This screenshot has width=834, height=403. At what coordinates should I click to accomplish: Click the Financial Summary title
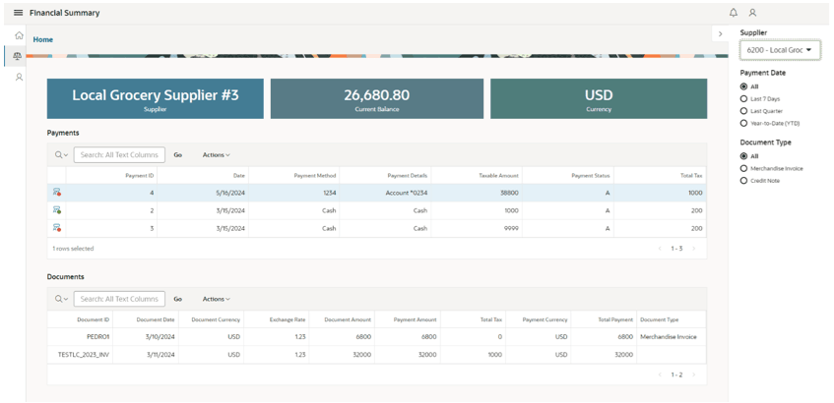[x=64, y=13]
